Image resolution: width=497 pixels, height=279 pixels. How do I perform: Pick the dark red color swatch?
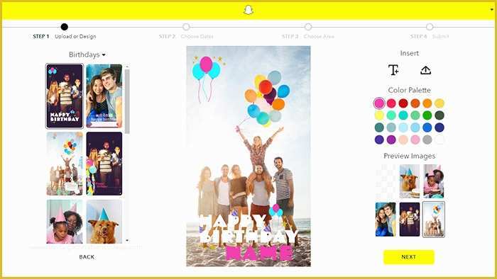click(x=403, y=103)
